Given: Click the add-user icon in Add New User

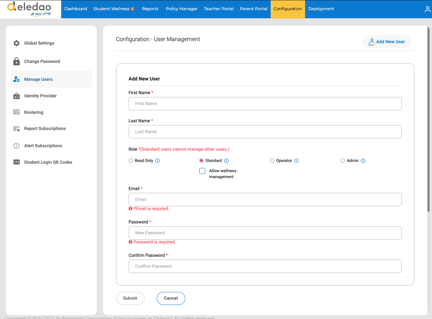Looking at the screenshot, I should (372, 42).
